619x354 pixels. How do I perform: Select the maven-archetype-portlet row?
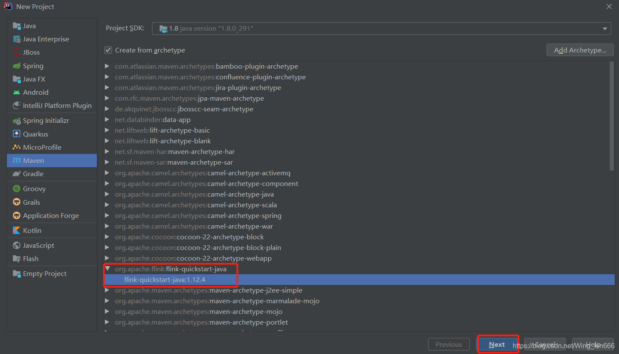click(359, 322)
